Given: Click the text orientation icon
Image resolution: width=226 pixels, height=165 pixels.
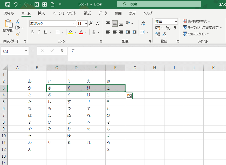Looking at the screenshot, I should coord(128,23).
